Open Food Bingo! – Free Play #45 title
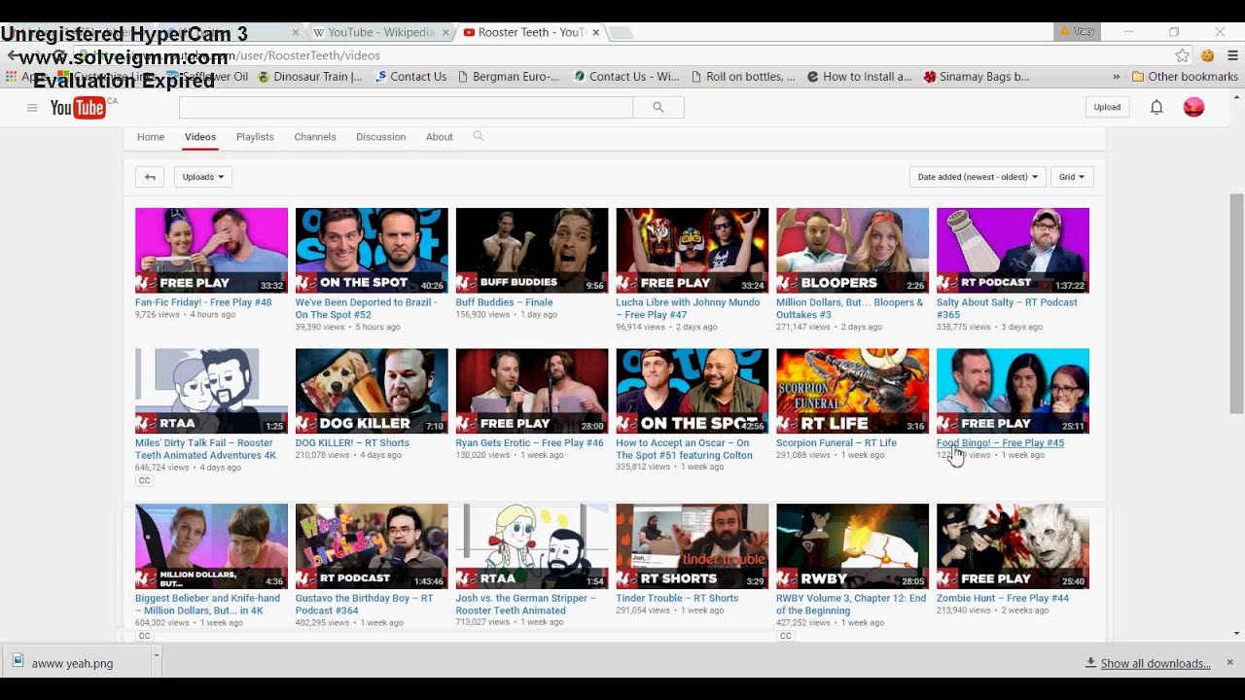This screenshot has height=700, width=1245. [x=1000, y=443]
